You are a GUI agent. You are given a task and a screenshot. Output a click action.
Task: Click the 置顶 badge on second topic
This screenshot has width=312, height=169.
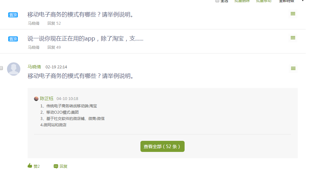[x=13, y=39]
